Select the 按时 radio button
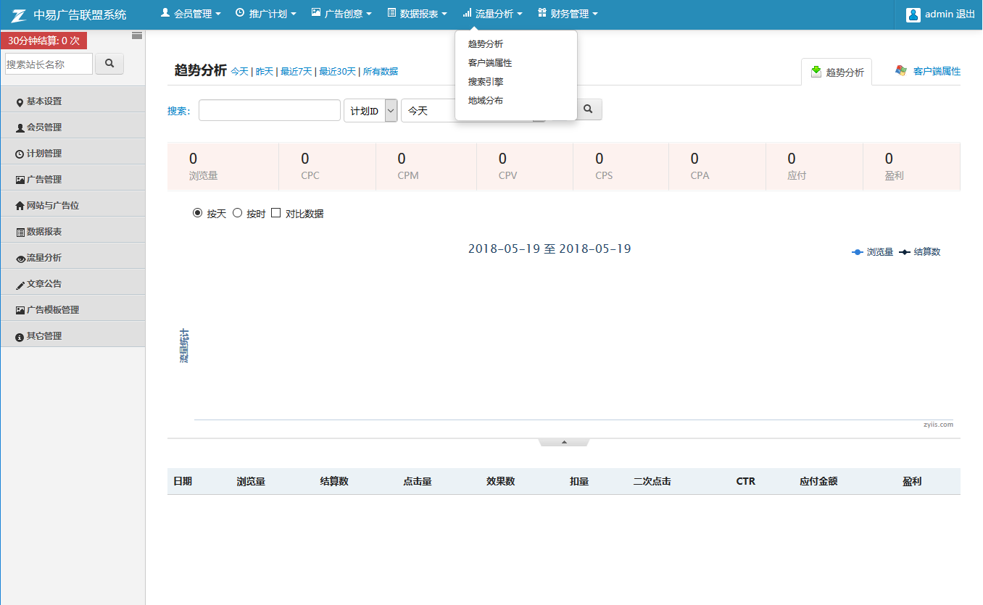Viewport: 983px width, 605px height. tap(237, 213)
